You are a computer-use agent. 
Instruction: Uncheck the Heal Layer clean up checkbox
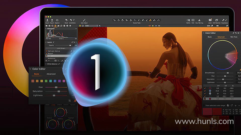(46, 51)
